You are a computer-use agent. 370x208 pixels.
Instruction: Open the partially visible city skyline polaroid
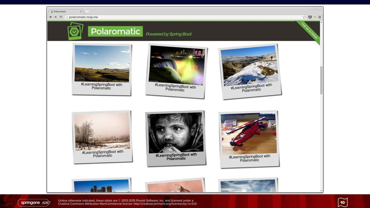coord(101,185)
